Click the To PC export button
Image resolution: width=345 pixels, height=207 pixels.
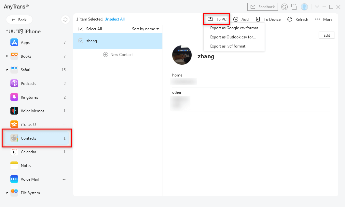(x=217, y=19)
